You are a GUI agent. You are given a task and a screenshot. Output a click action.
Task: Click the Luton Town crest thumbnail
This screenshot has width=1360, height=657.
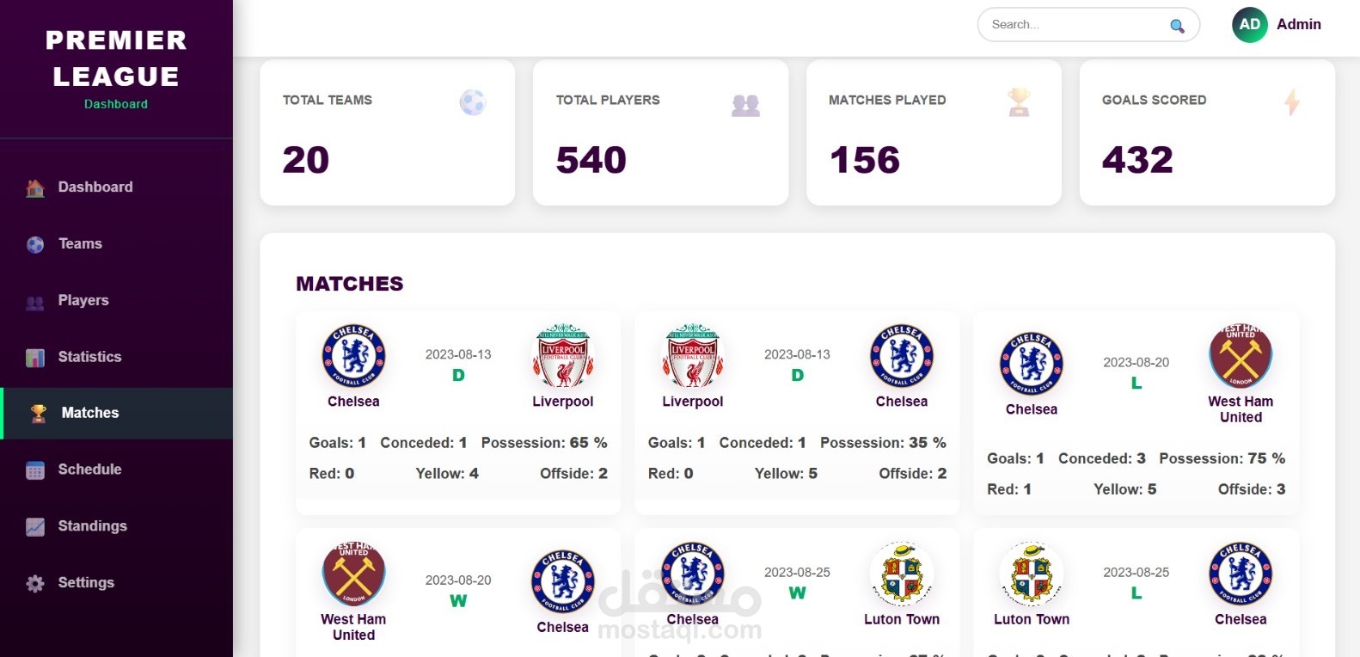pos(901,574)
